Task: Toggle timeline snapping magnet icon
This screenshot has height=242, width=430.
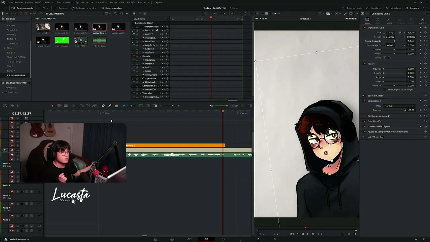Action: click(x=103, y=106)
